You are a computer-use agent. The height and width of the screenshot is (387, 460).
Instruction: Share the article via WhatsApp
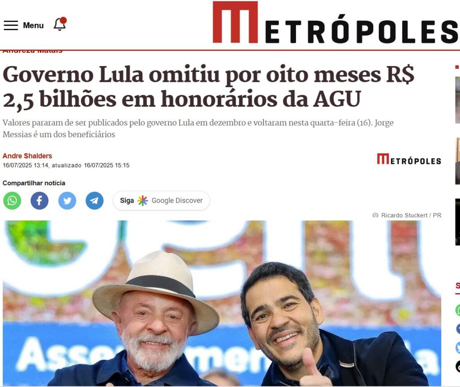[12, 200]
